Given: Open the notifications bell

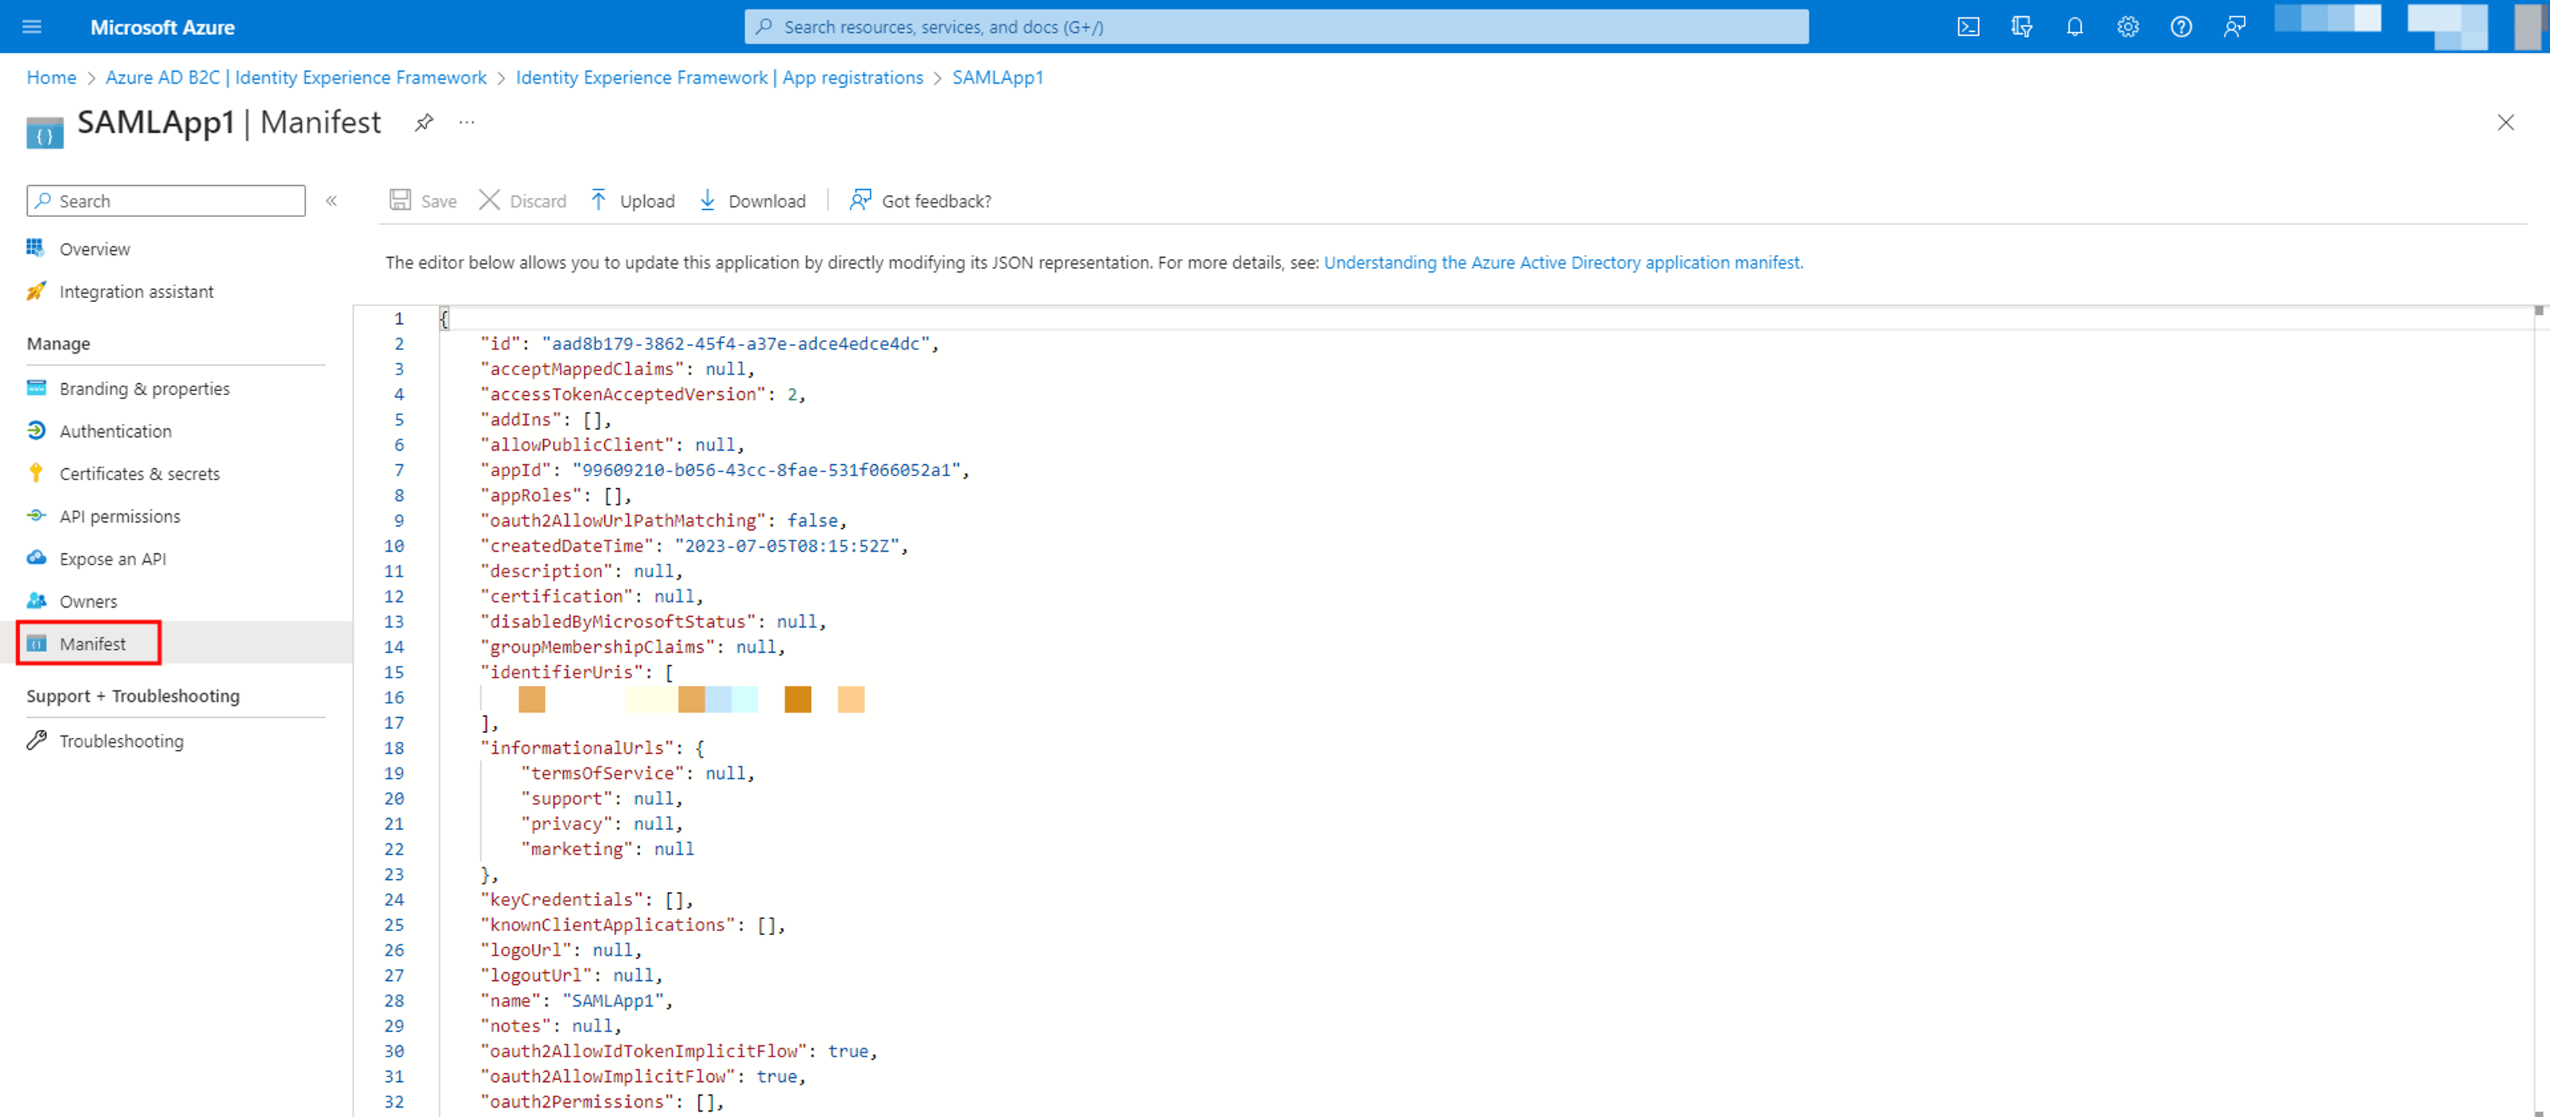Looking at the screenshot, I should coord(2075,27).
